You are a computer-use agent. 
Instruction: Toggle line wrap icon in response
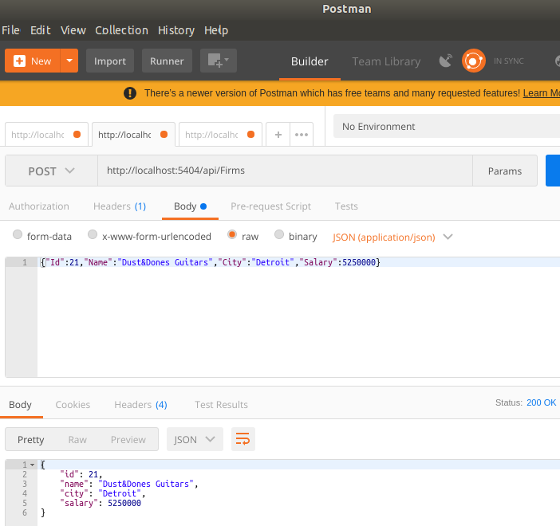tap(243, 439)
